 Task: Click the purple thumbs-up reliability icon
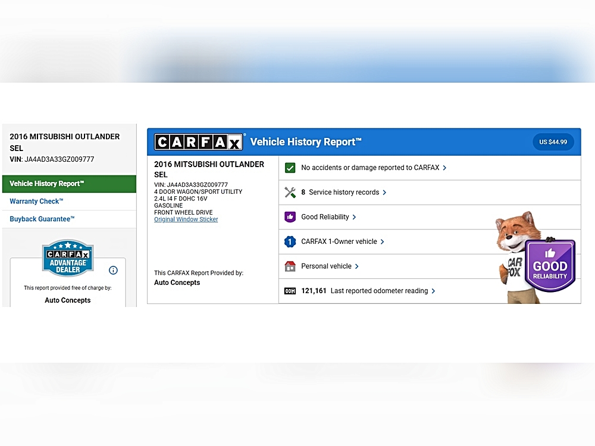(x=290, y=217)
